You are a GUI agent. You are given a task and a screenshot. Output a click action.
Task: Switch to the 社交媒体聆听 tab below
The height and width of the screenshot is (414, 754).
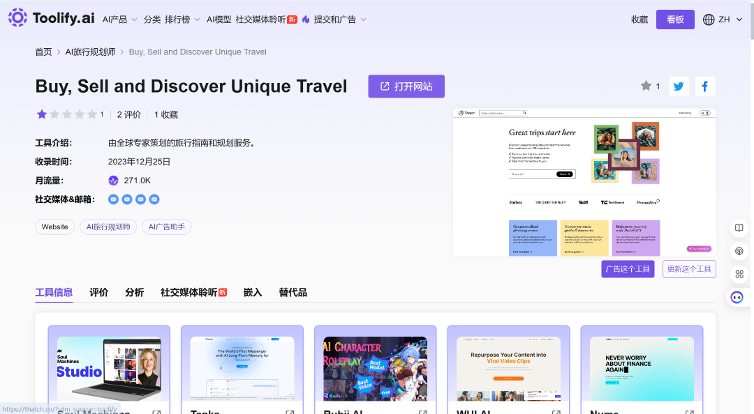[x=193, y=293]
